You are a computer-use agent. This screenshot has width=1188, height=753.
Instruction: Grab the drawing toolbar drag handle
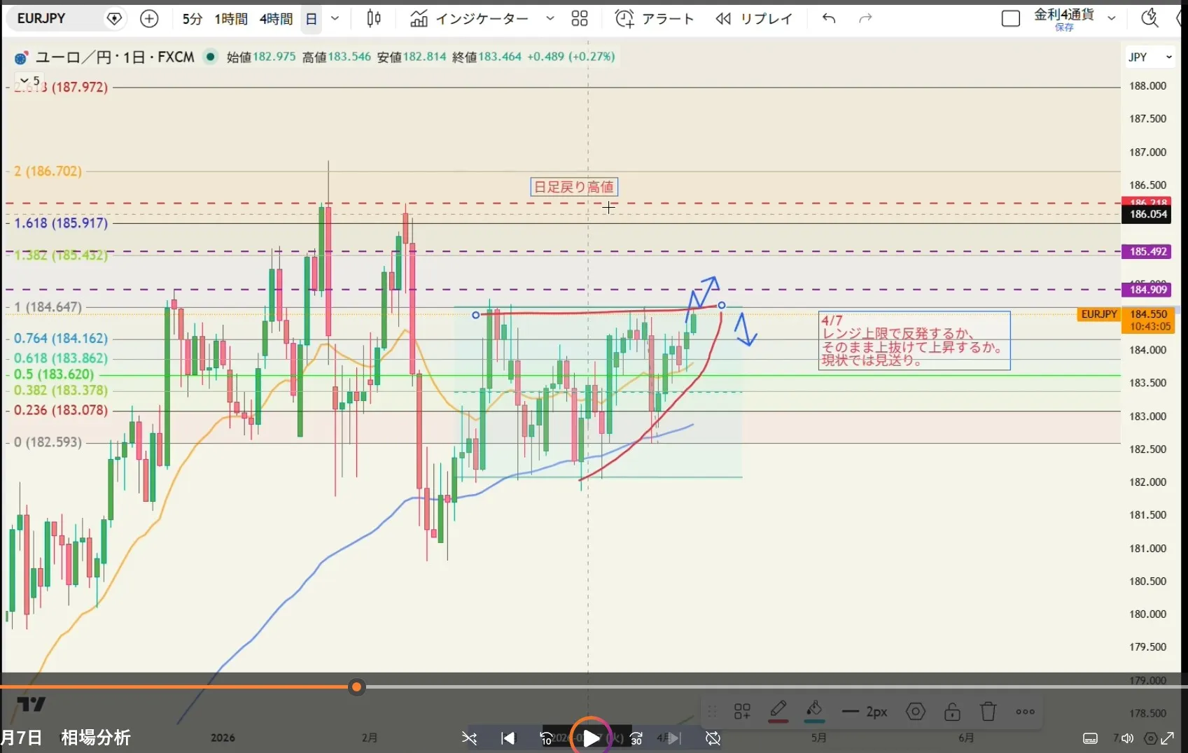coord(713,712)
